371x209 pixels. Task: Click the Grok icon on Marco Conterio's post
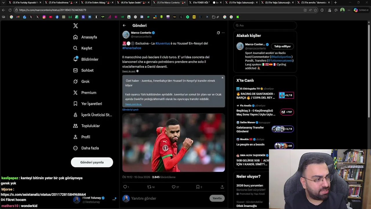(218, 33)
